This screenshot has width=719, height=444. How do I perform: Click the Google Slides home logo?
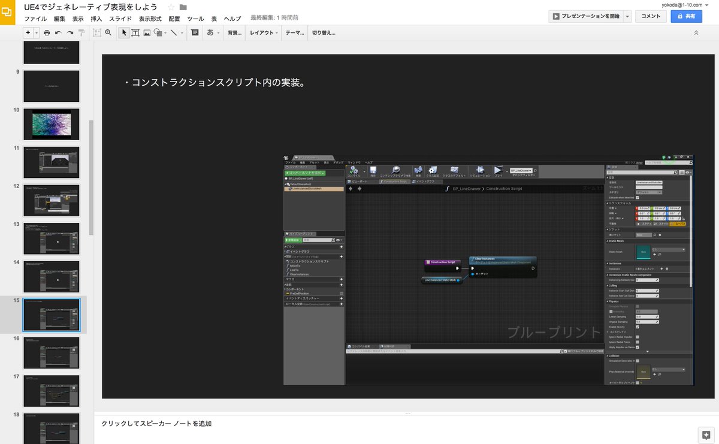click(8, 12)
